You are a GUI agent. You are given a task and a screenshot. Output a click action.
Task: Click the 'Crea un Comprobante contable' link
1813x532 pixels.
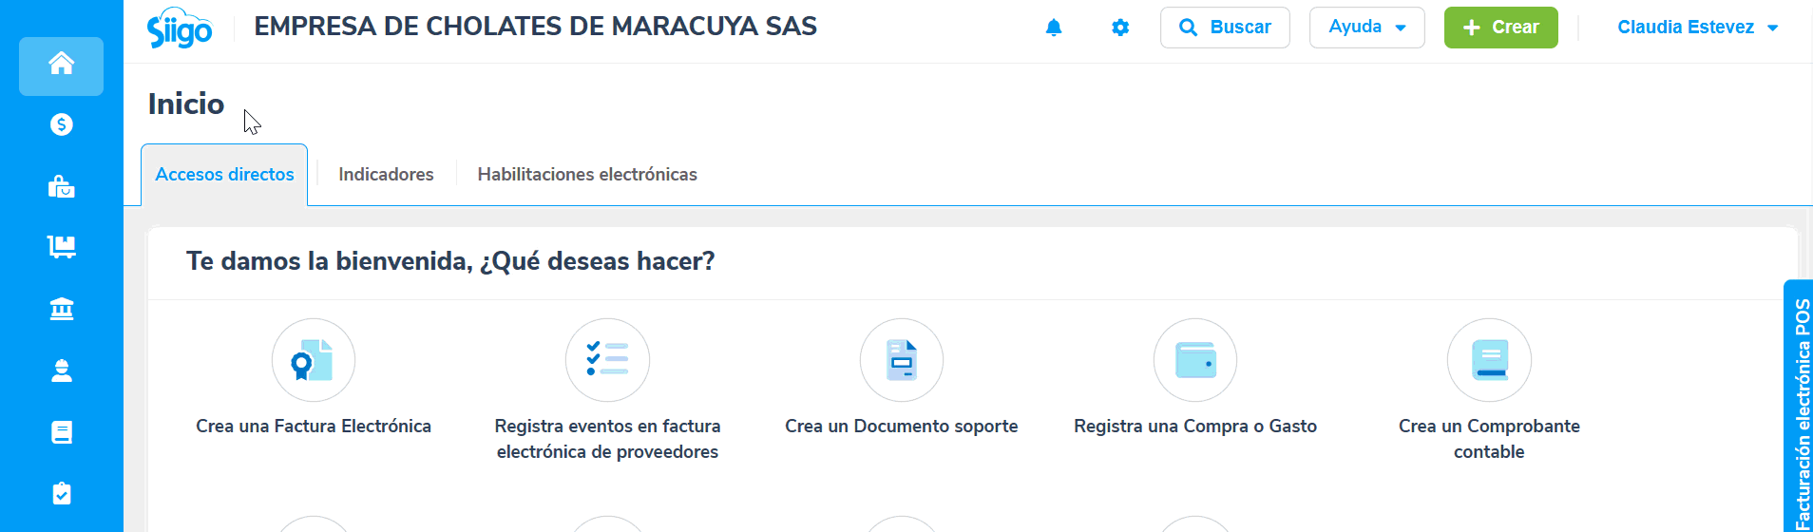(1489, 439)
